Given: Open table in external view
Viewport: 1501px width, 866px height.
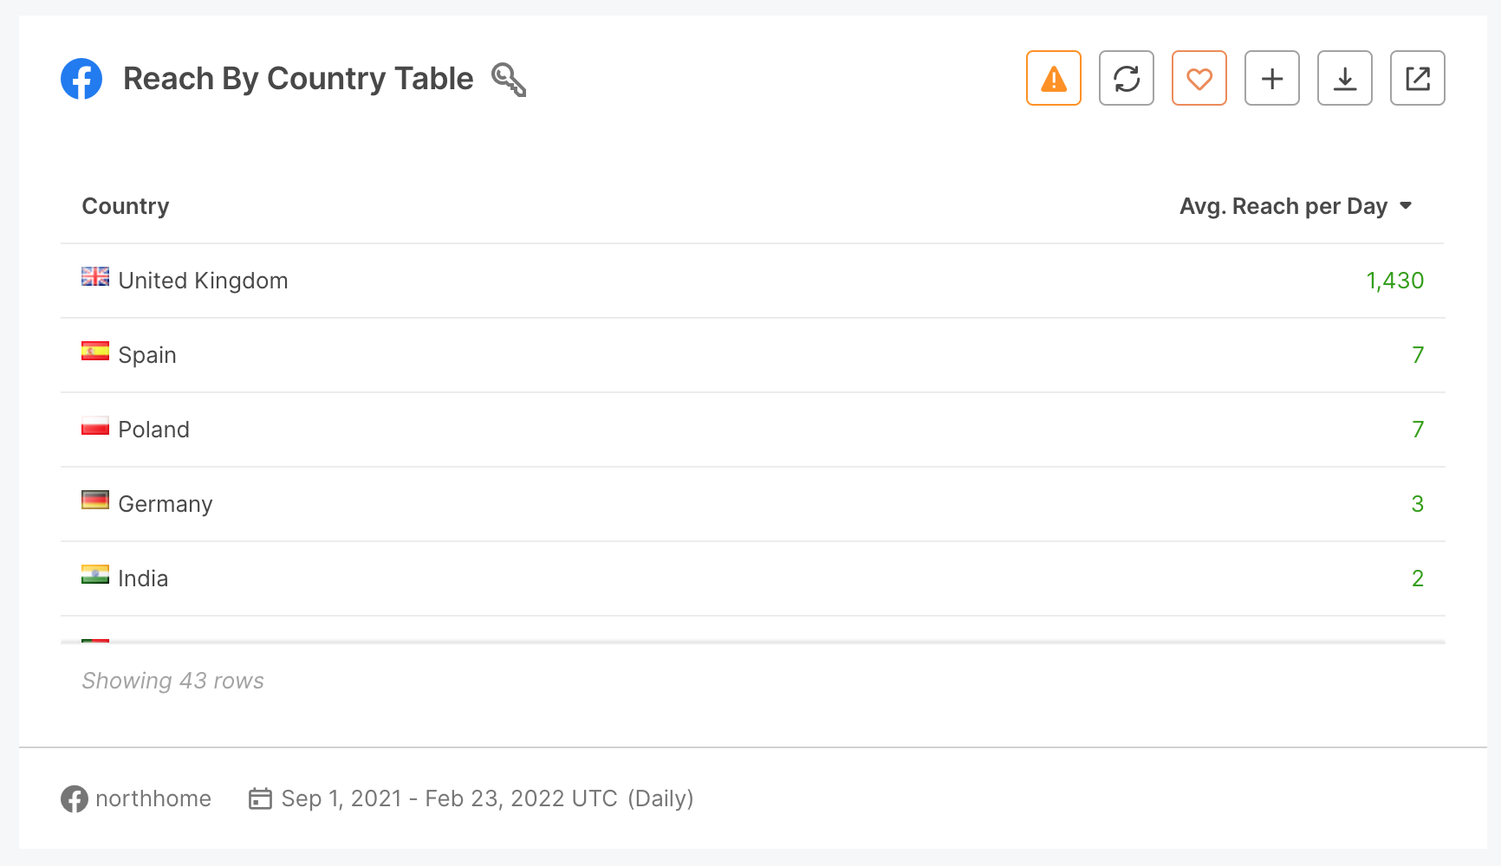Looking at the screenshot, I should tap(1417, 79).
